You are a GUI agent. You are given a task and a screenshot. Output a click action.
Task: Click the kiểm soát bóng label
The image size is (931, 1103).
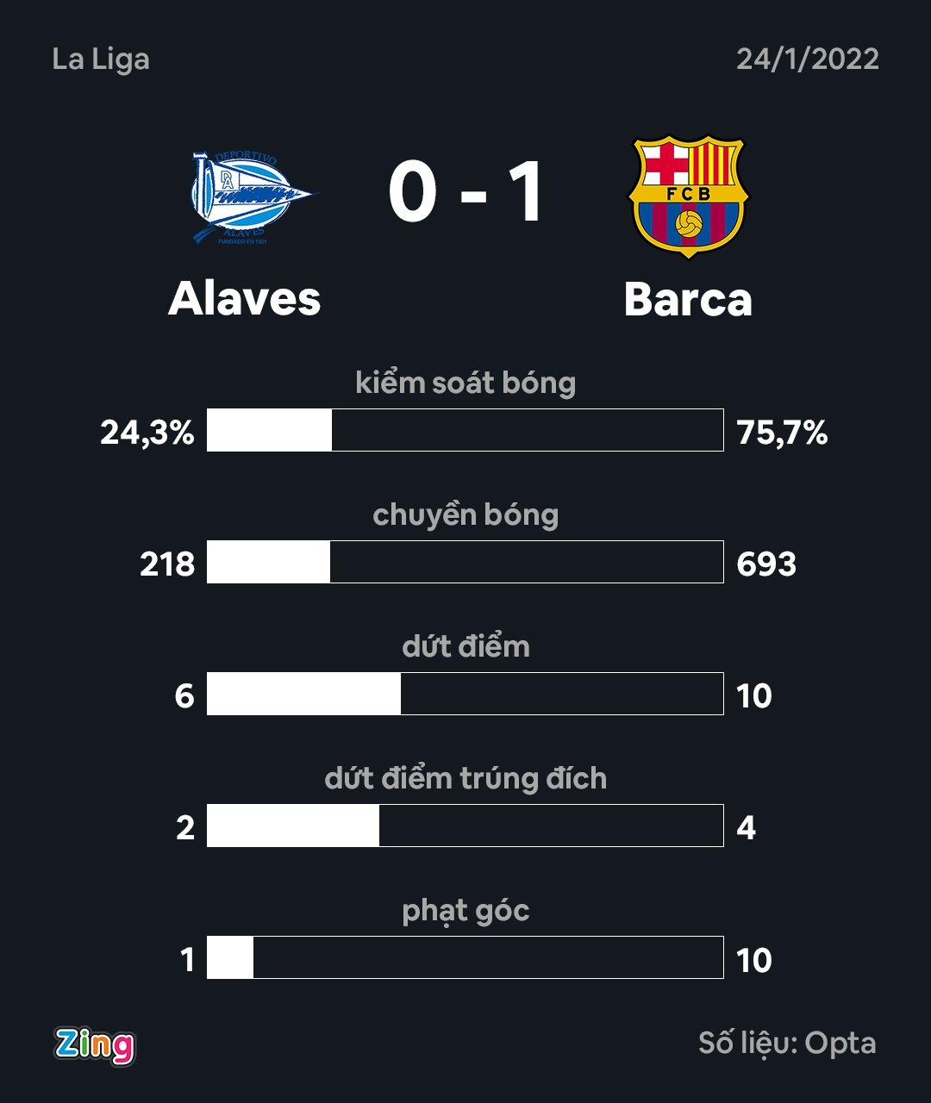click(x=465, y=383)
